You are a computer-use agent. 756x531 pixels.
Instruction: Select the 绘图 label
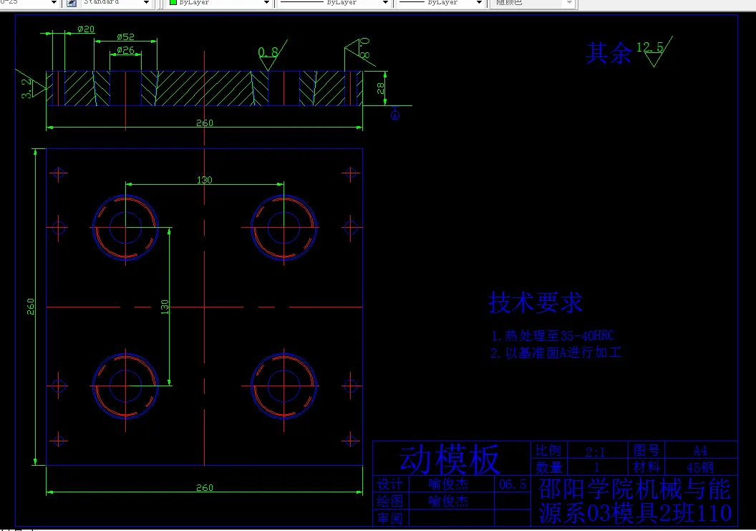[390, 501]
